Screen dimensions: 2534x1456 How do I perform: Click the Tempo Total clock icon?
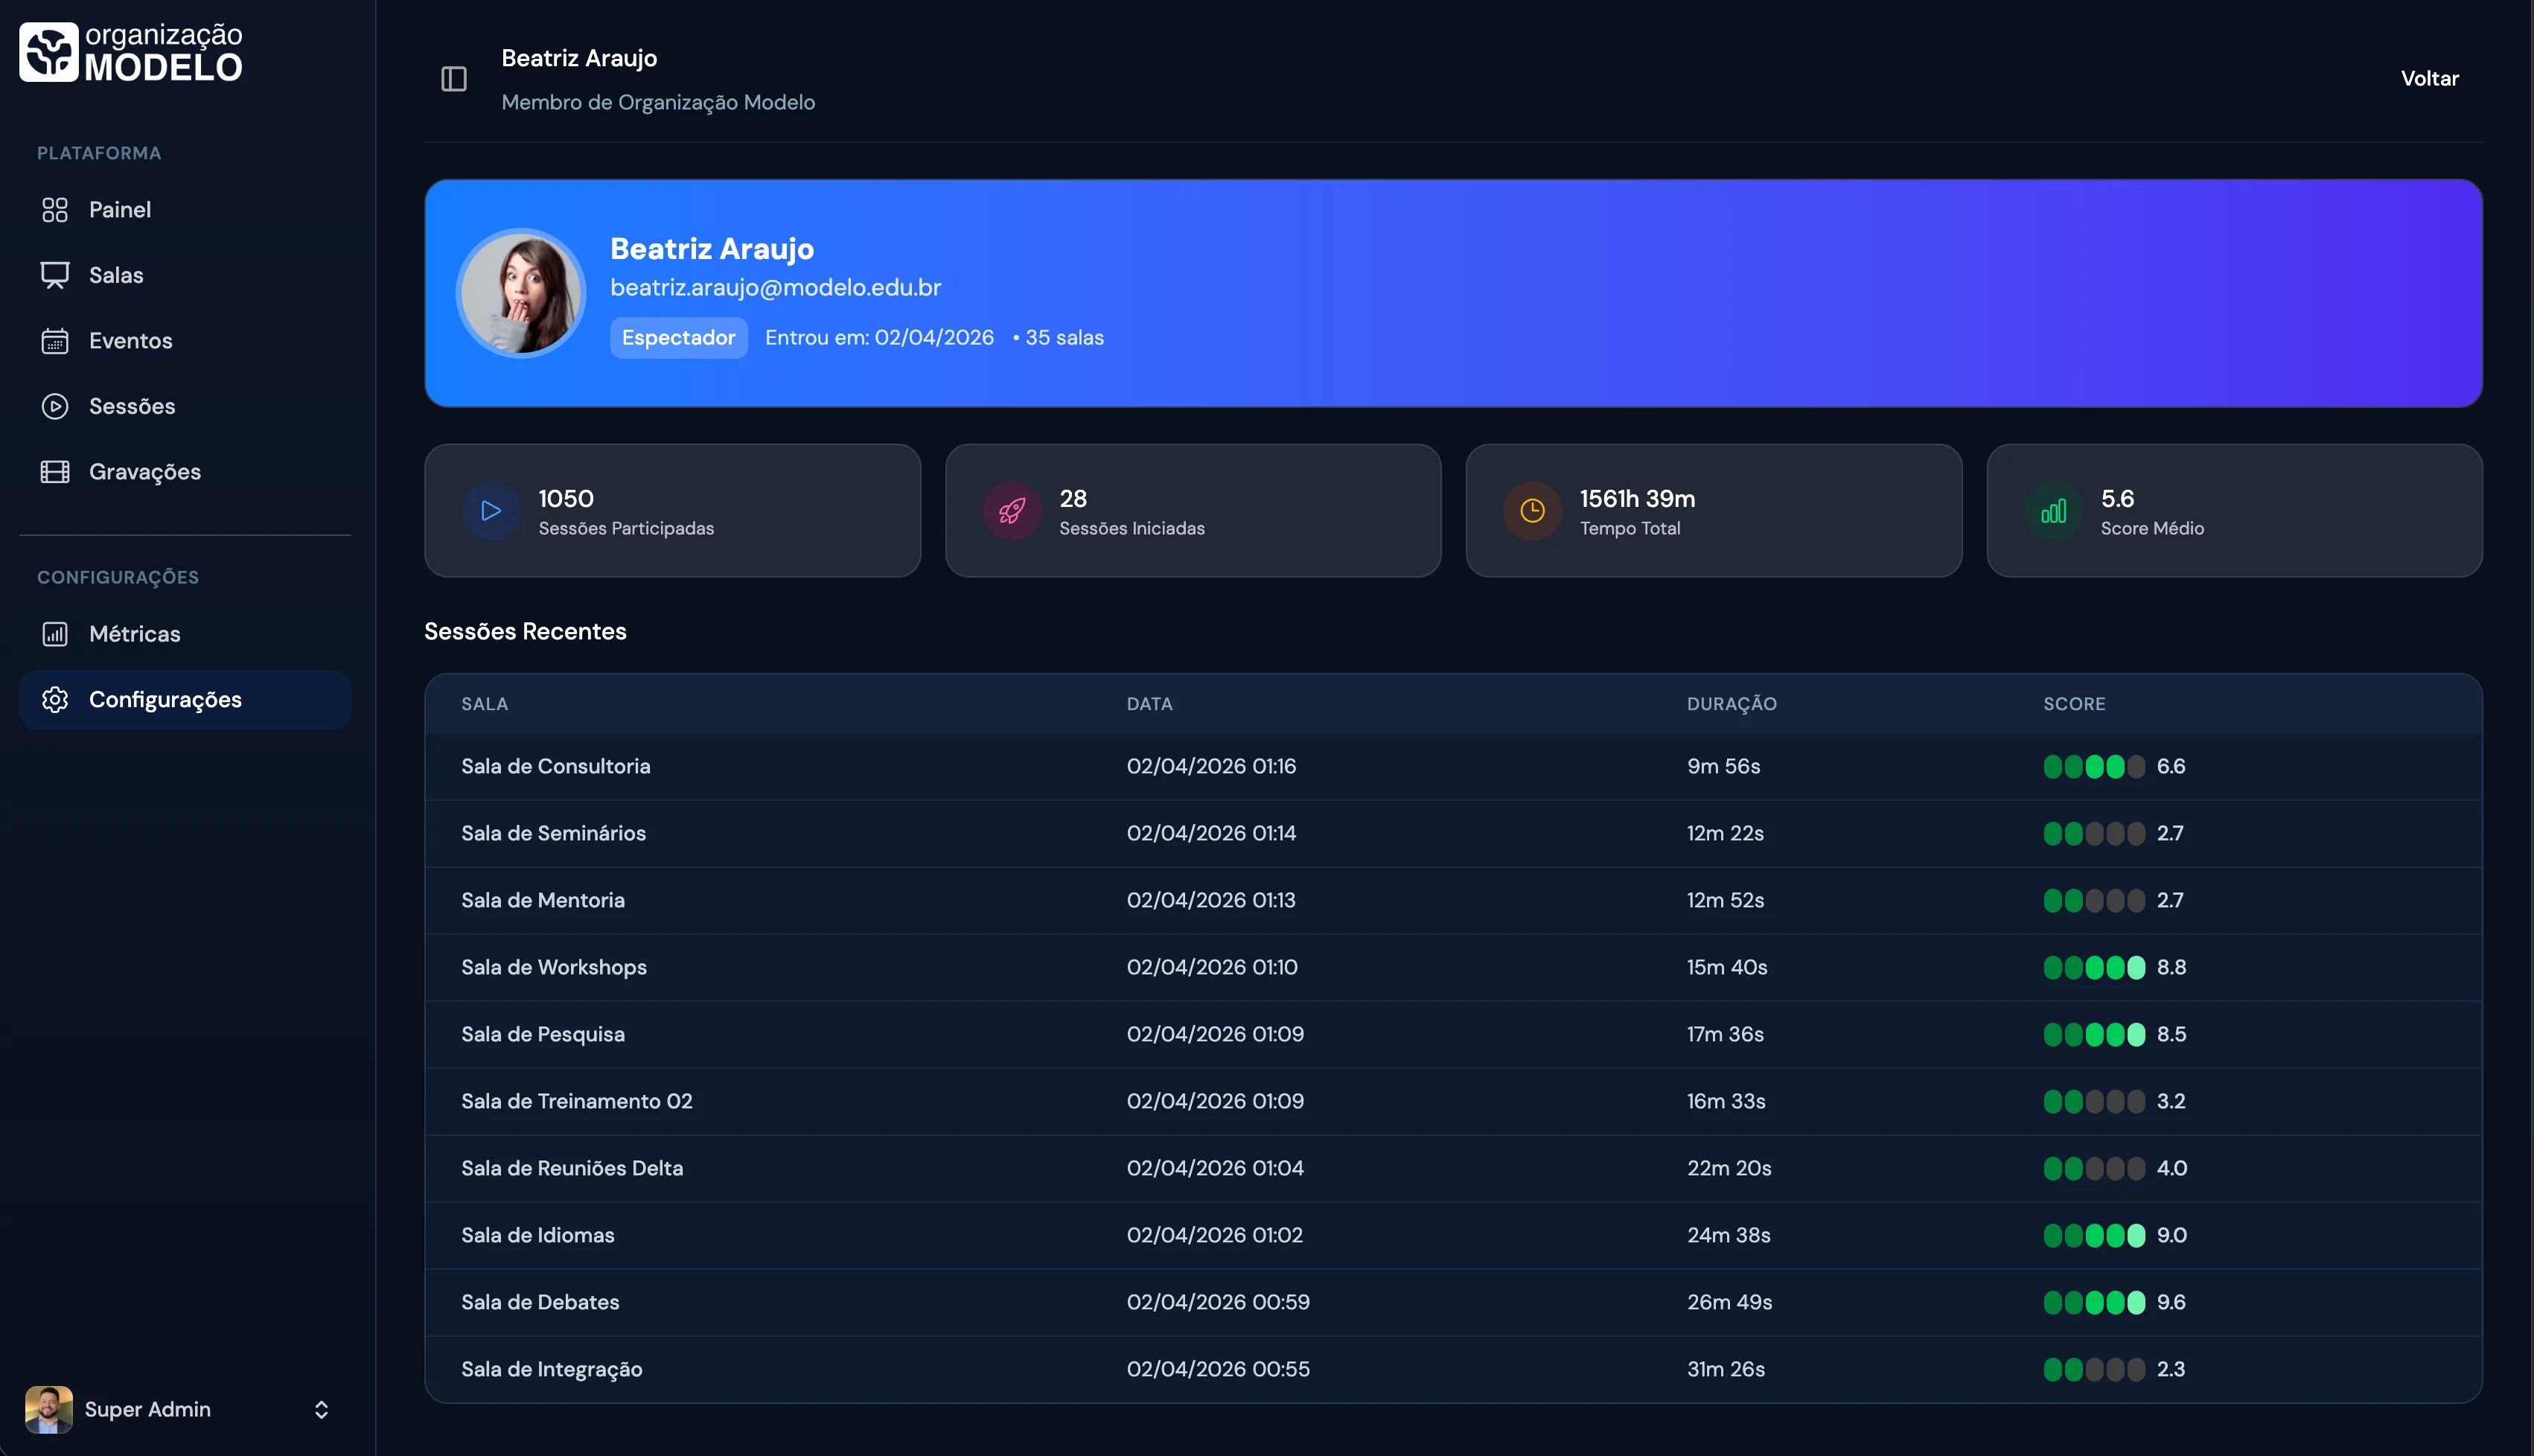[1532, 511]
